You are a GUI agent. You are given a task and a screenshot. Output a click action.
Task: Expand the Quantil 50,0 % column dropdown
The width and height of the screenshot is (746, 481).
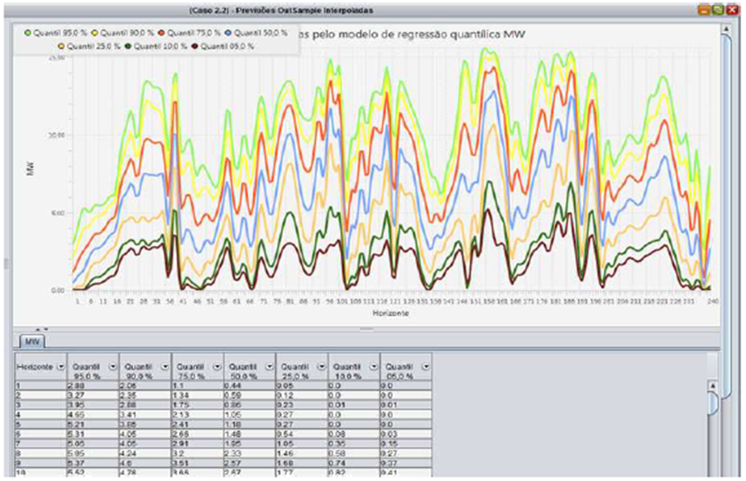click(270, 366)
